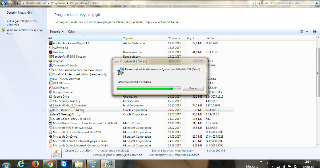
Task: Select the Bandicam program icon
Action: (51, 52)
